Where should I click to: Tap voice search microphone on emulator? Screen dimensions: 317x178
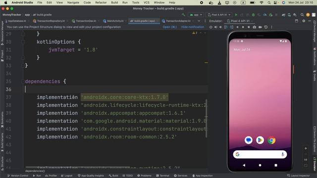283,154
